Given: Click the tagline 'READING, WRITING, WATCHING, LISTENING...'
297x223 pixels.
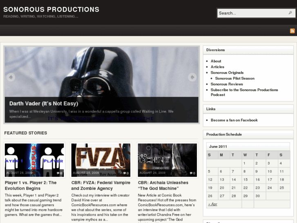Looking at the screenshot, I should [41, 16].
